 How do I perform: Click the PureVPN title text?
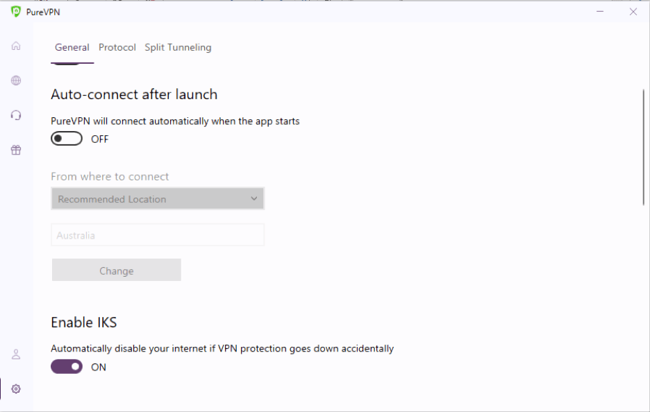click(x=42, y=12)
